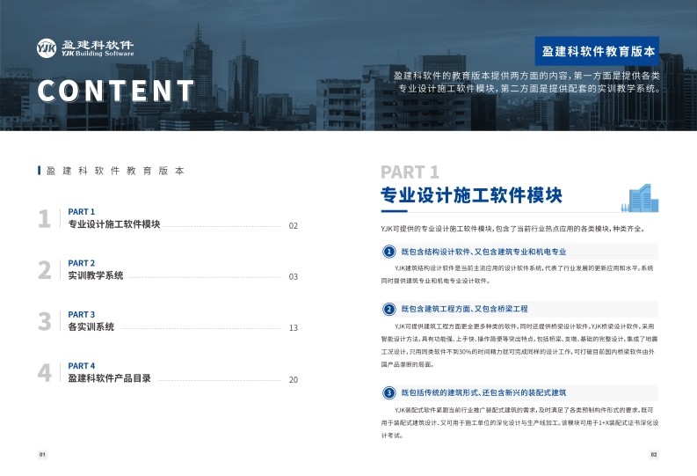Click the numbered circle 1 bullet icon
Image resolution: width=697 pixels, height=476 pixels.
pos(388,253)
